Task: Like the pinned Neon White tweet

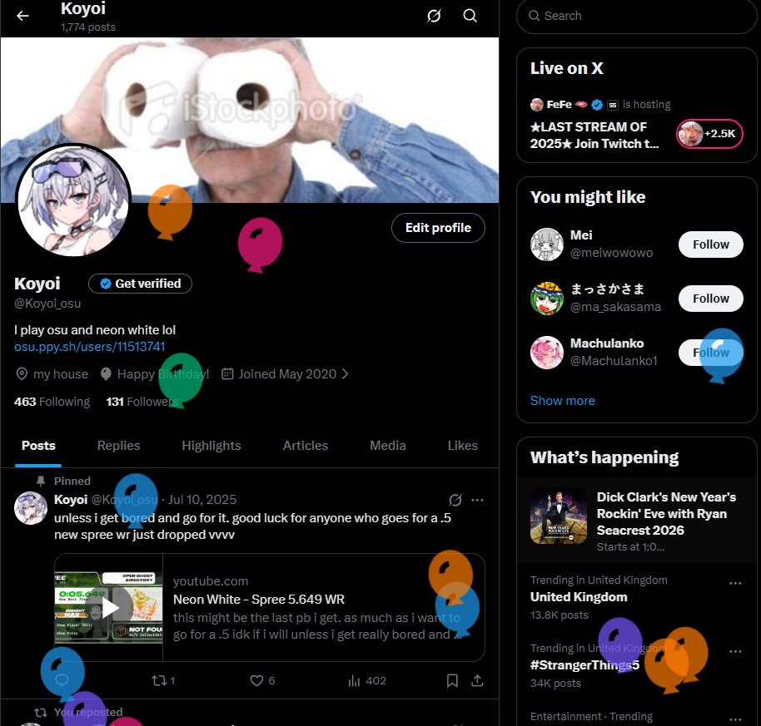Action: click(255, 680)
